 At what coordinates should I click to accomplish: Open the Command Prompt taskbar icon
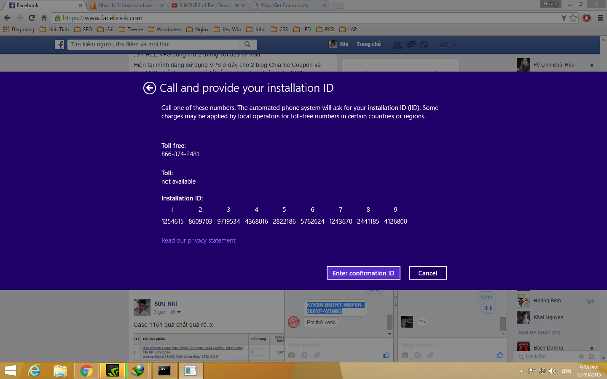click(164, 371)
